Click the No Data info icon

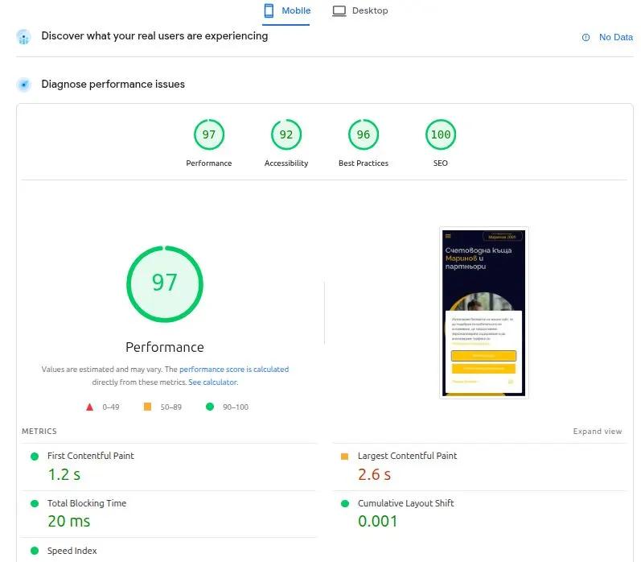click(x=586, y=38)
